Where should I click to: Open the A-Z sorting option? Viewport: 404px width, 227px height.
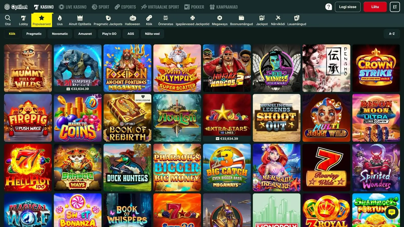click(392, 34)
